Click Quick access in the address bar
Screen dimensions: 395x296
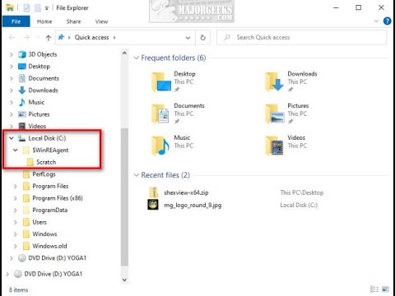click(91, 37)
